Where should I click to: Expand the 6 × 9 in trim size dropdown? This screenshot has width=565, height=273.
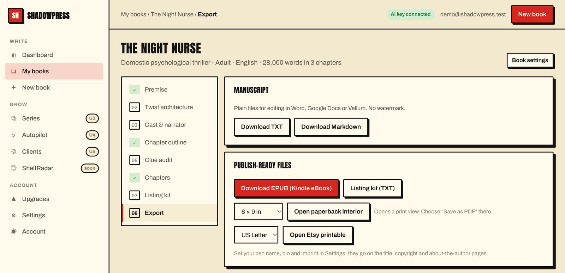(258, 212)
